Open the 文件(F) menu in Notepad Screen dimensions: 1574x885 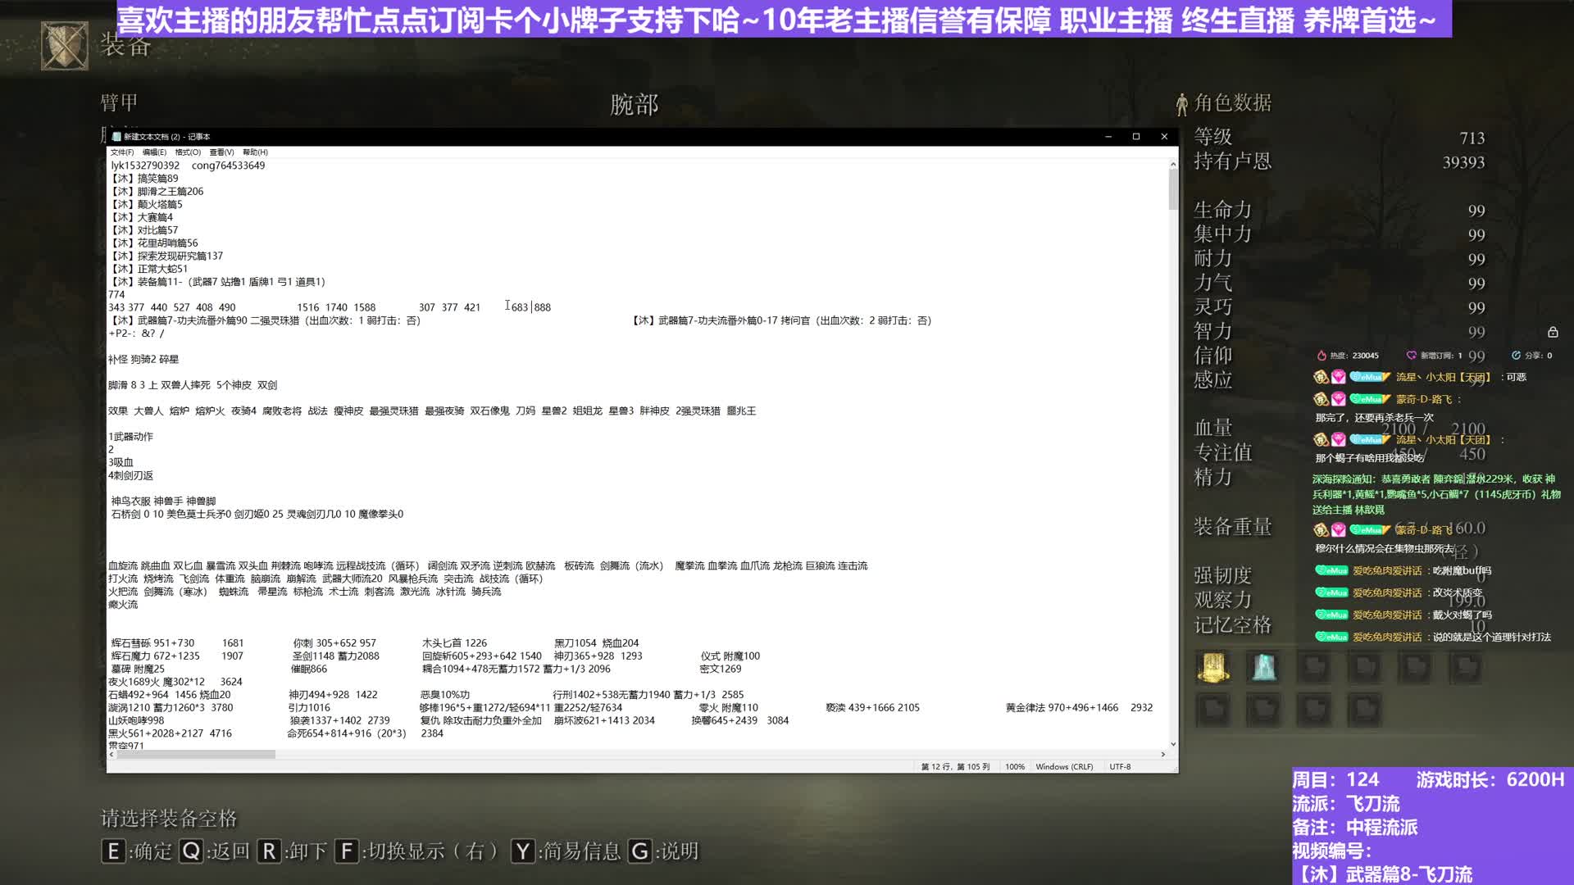124,152
